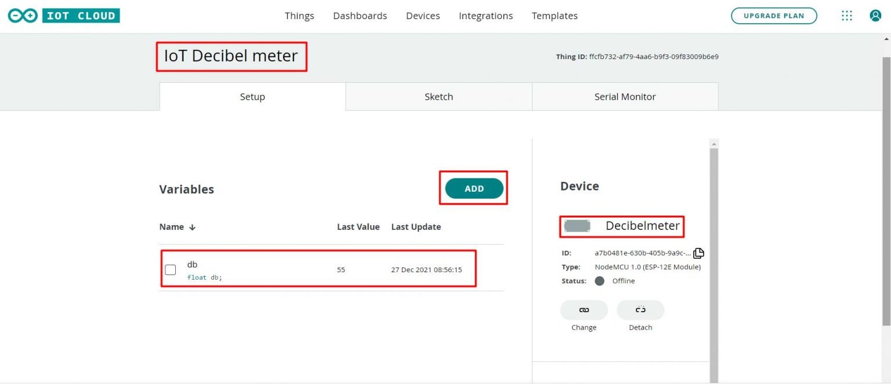The image size is (891, 388).
Task: Navigate to Things
Action: (299, 16)
